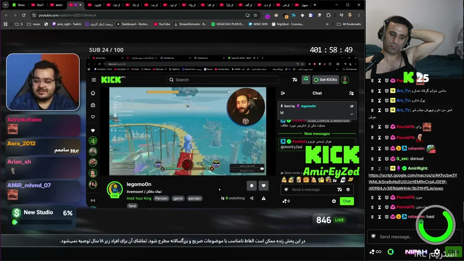This screenshot has width=464, height=261.
Task: Show the chat users list icon
Action: [351, 93]
